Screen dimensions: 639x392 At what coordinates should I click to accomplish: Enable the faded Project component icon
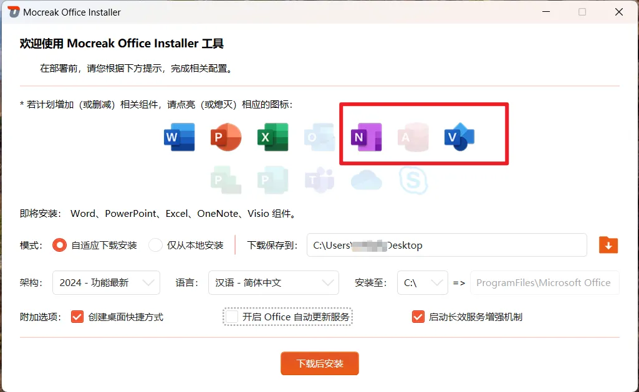click(x=226, y=180)
